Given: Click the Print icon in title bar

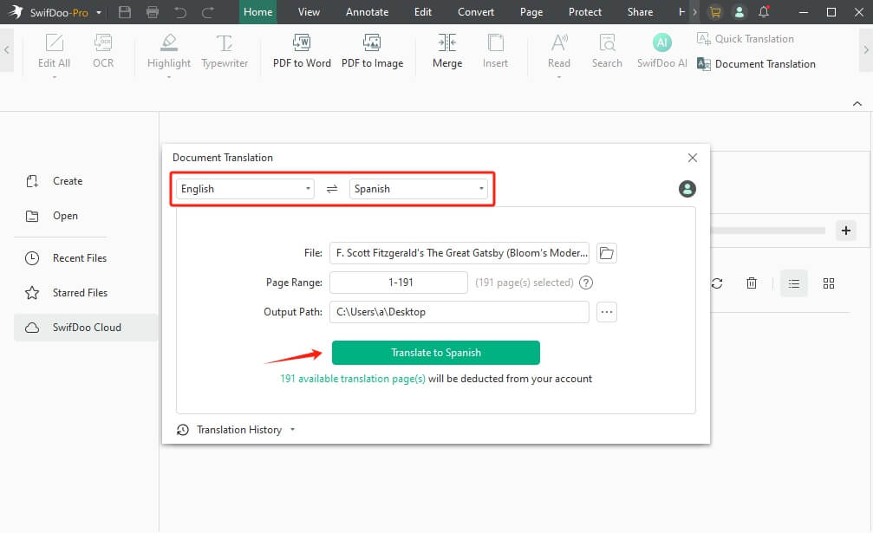Looking at the screenshot, I should (152, 11).
